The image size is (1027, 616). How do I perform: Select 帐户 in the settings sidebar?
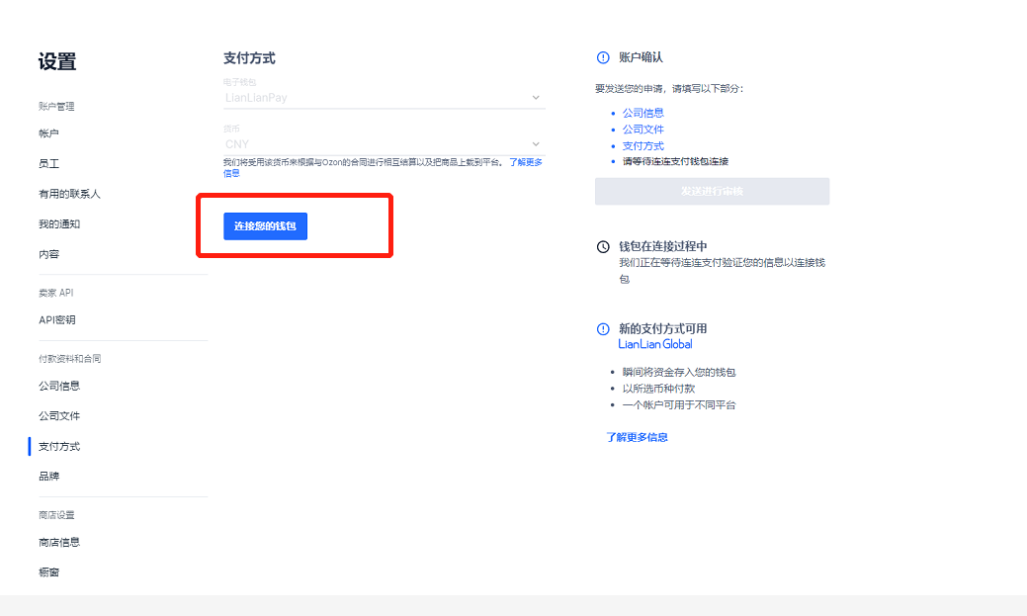click(x=46, y=133)
